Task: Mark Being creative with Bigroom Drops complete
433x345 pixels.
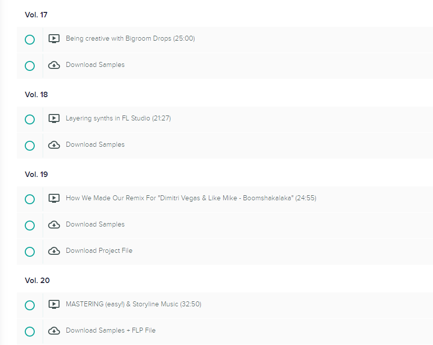Action: (x=30, y=40)
